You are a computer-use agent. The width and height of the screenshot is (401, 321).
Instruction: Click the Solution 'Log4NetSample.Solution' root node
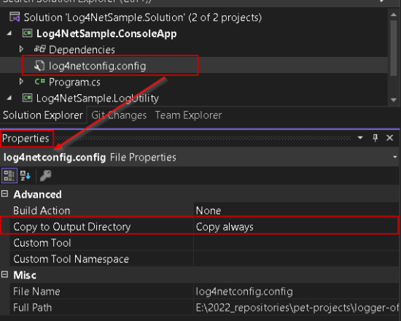tap(143, 18)
